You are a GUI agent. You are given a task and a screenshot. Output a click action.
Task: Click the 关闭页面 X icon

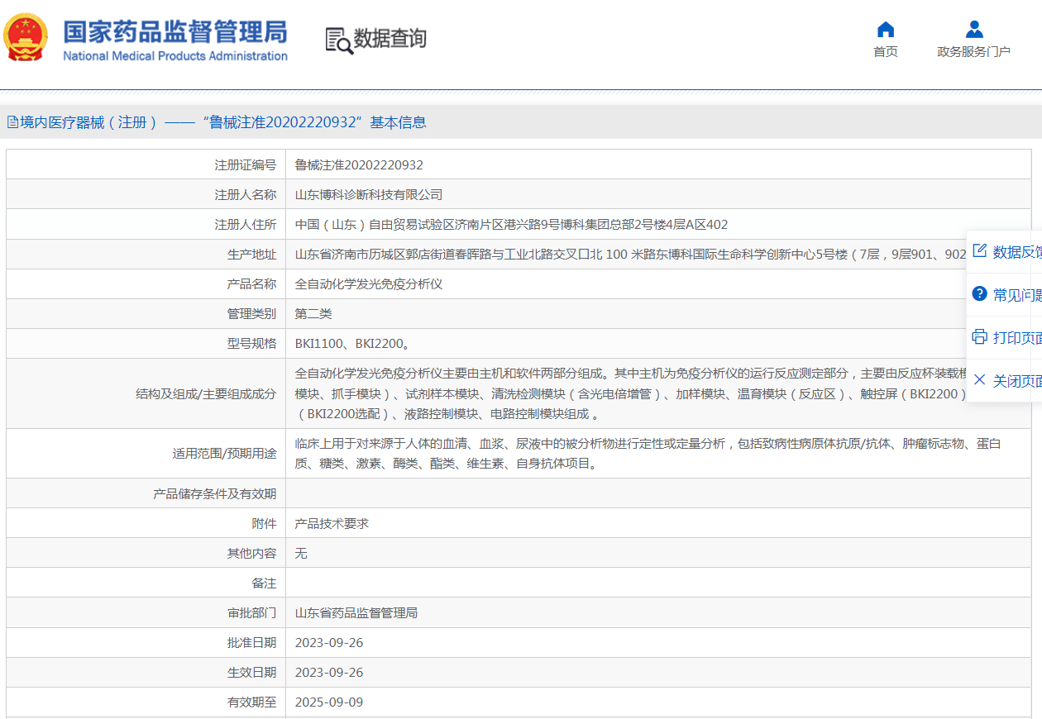click(x=980, y=380)
